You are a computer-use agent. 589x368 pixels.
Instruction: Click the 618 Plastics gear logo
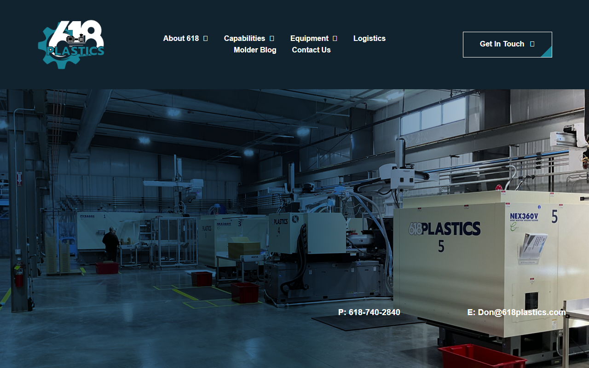[x=71, y=45]
